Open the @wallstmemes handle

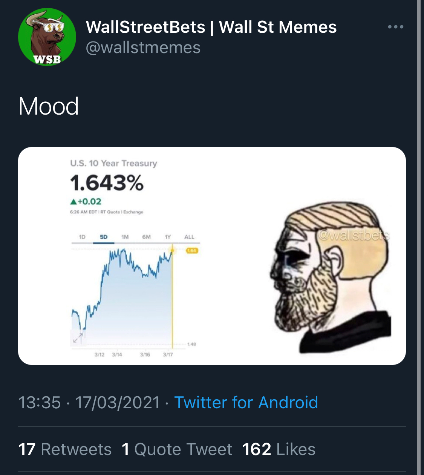coord(143,47)
